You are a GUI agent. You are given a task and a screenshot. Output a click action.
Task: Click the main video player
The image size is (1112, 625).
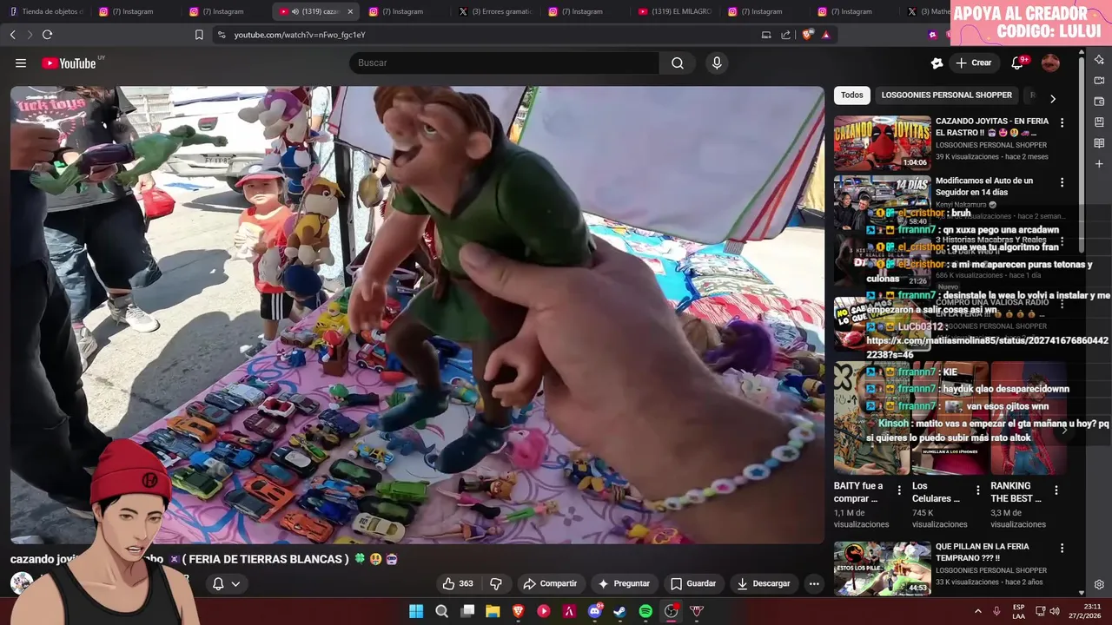pyautogui.click(x=417, y=314)
